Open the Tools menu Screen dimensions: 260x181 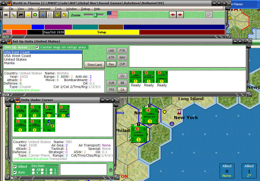(58, 9)
